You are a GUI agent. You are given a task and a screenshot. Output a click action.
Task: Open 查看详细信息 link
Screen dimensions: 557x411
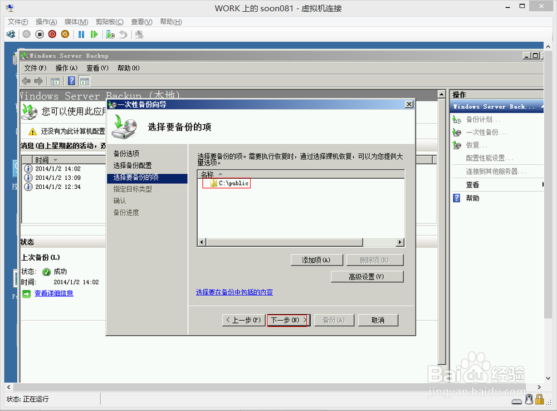point(54,293)
